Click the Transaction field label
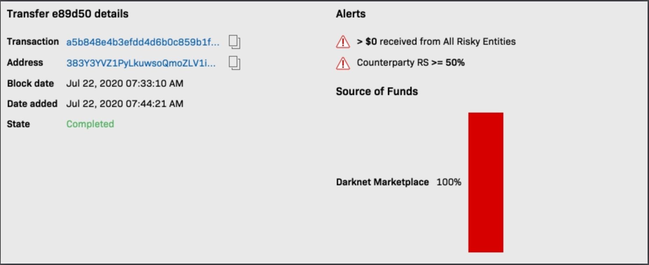Screen dimensions: 649x265 coord(33,42)
